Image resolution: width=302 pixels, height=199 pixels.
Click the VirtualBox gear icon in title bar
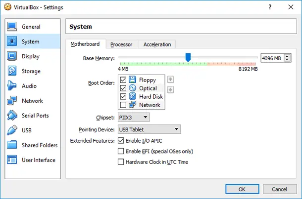point(8,7)
